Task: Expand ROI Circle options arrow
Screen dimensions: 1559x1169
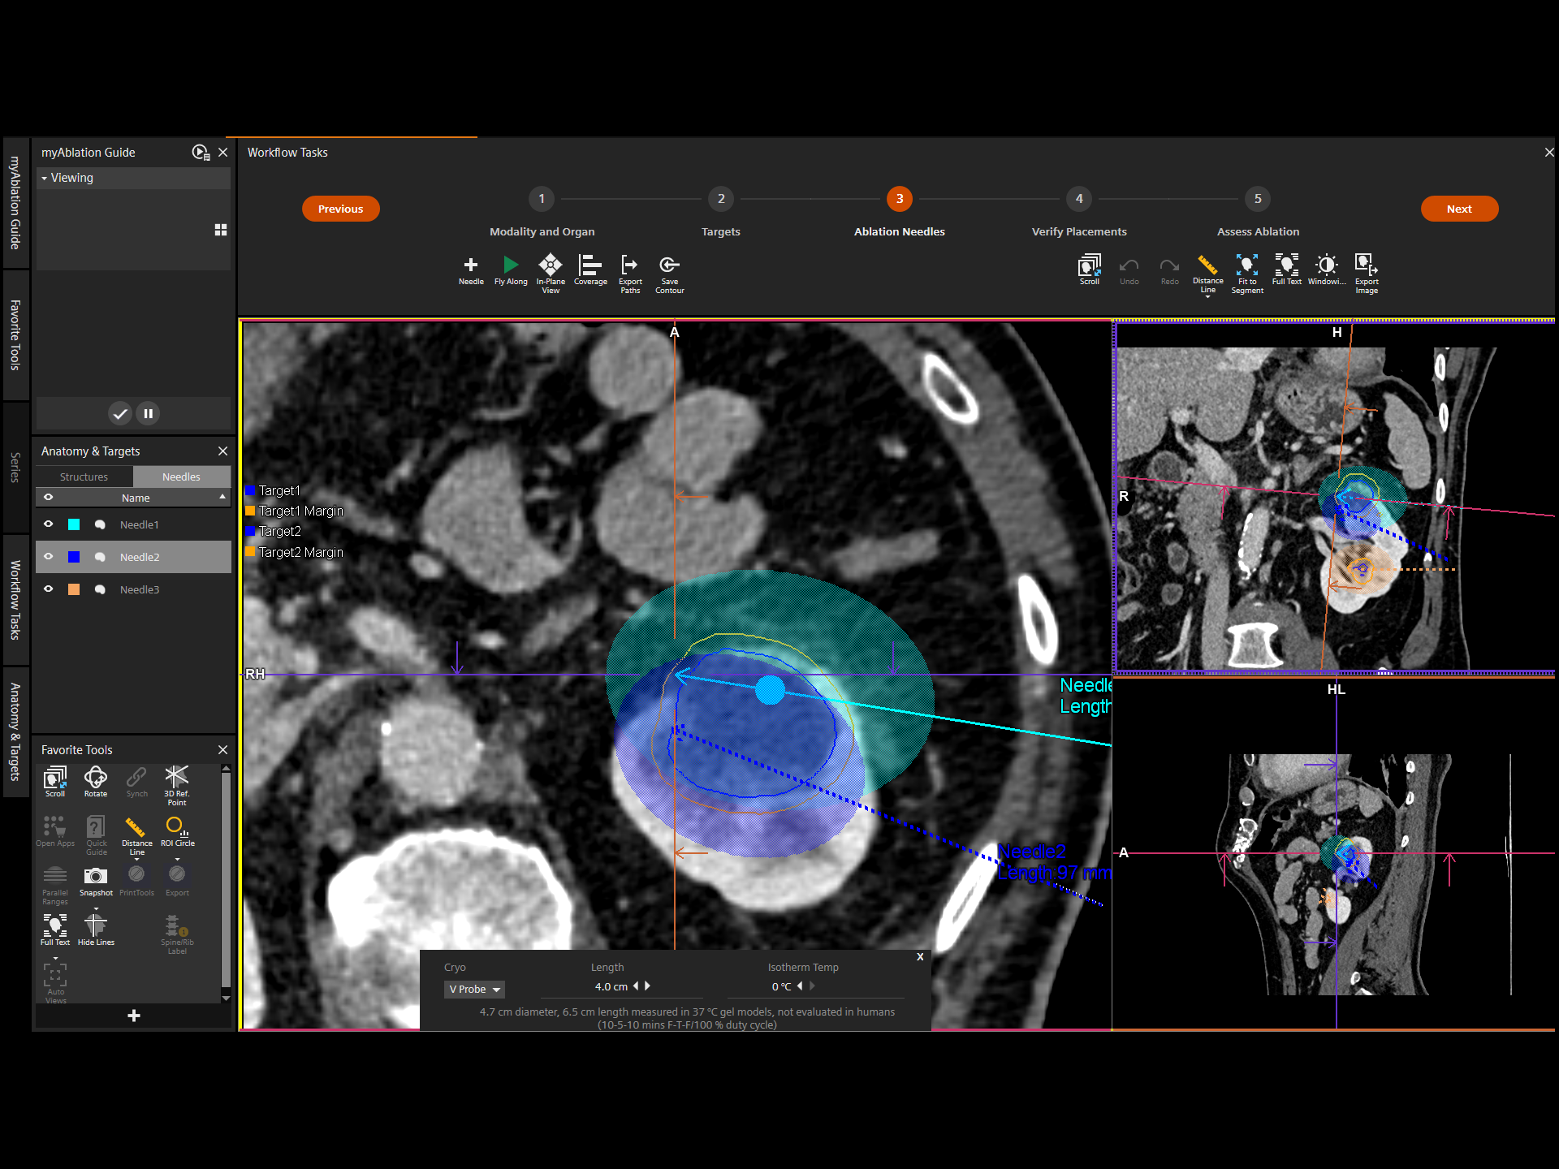Action: (177, 859)
